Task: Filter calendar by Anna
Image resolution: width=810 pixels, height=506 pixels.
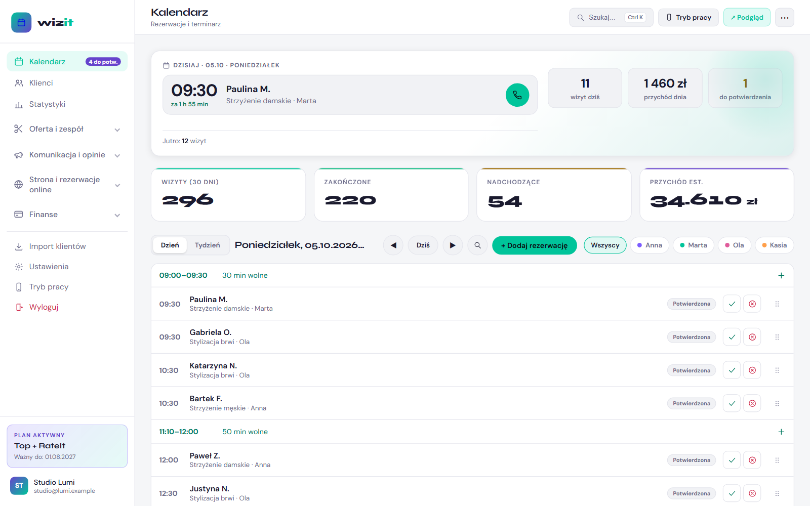Action: (x=650, y=245)
